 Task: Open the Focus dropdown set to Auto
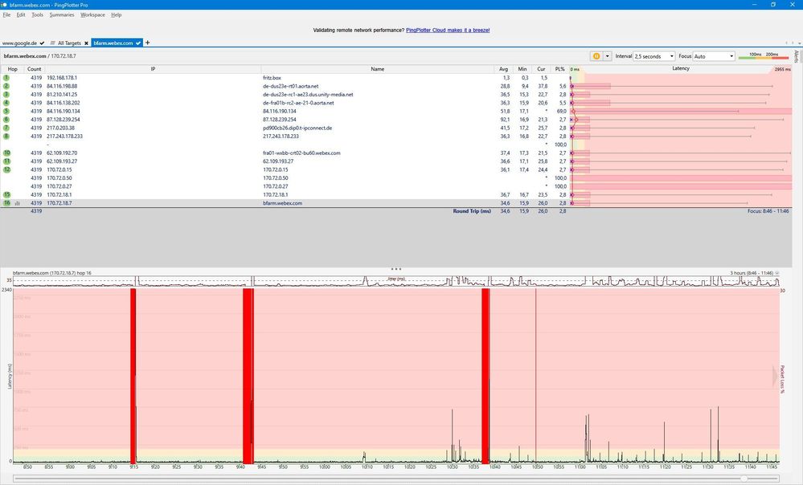[714, 56]
